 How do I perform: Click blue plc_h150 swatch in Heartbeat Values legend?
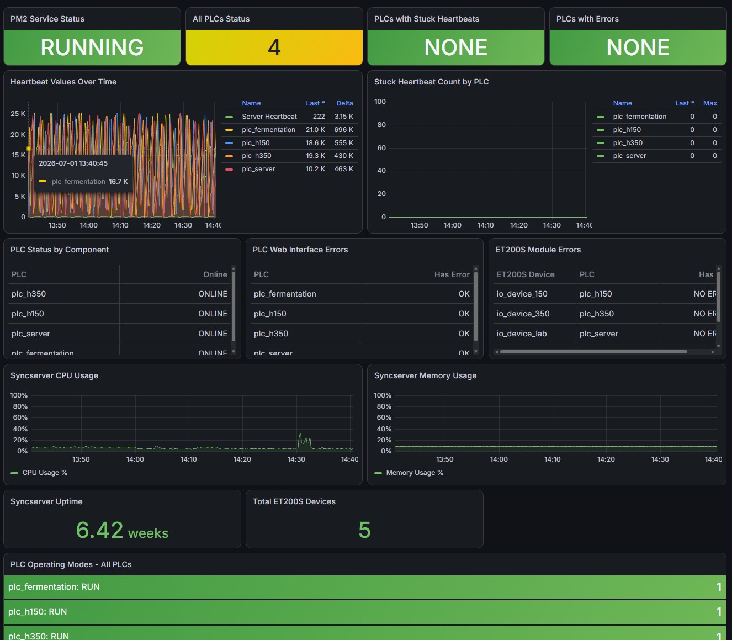coord(229,143)
